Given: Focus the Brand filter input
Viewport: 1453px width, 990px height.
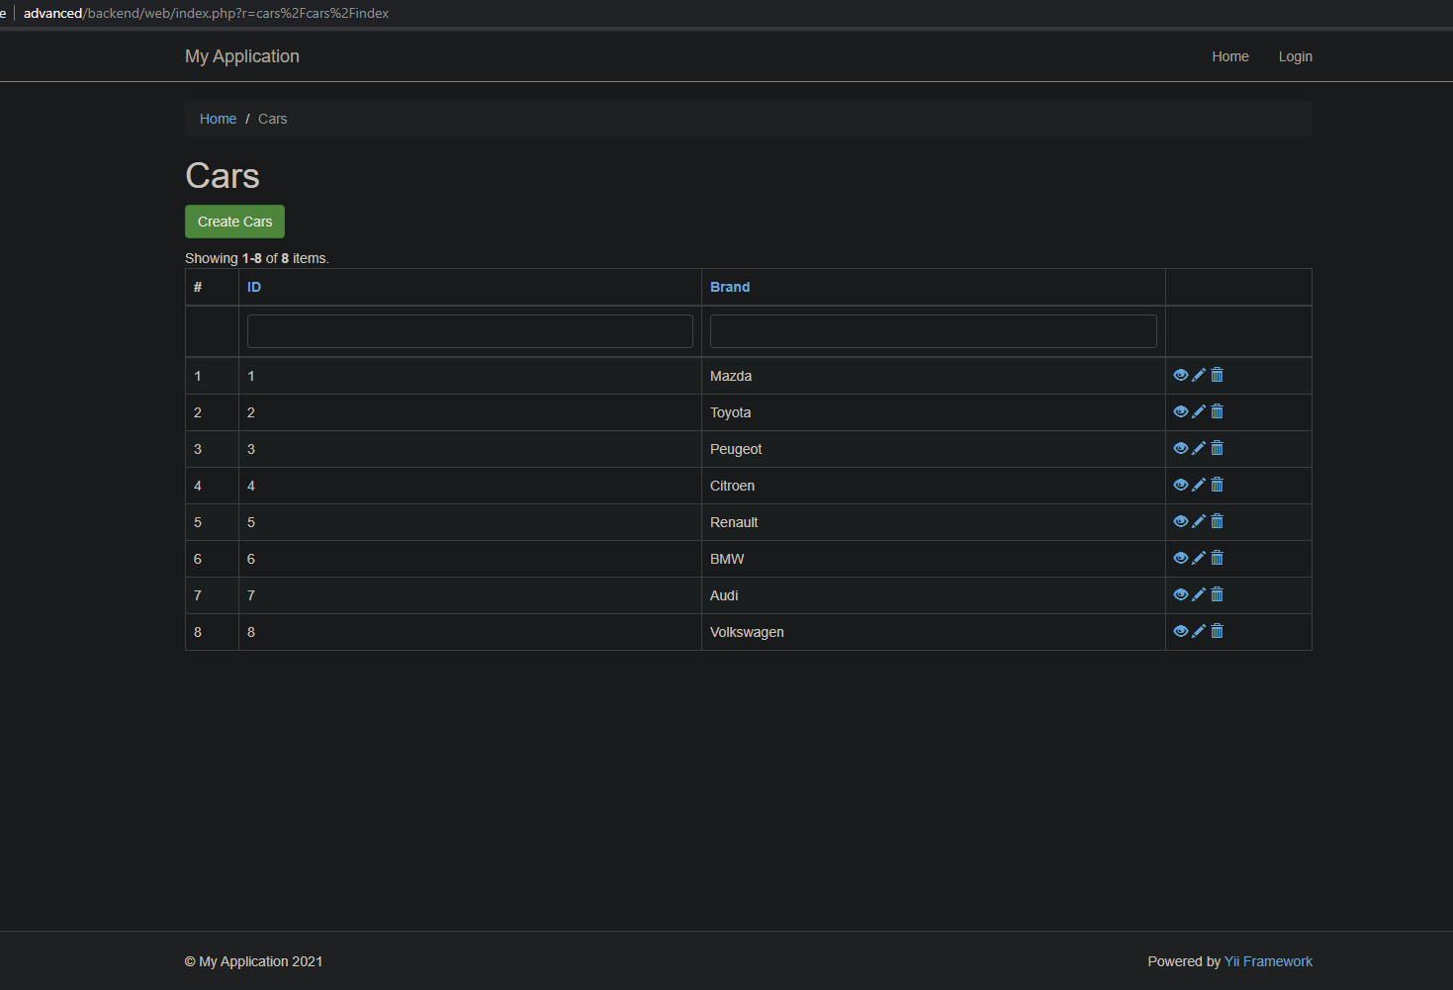Looking at the screenshot, I should tap(934, 331).
